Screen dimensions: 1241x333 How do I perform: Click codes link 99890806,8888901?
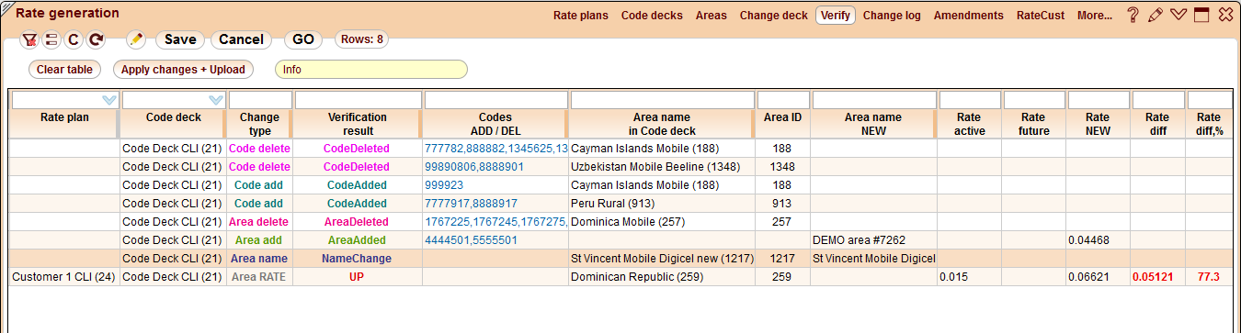click(x=474, y=166)
